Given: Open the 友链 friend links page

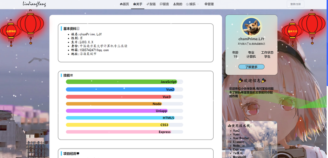Looking at the screenshot, I should click(151, 4).
